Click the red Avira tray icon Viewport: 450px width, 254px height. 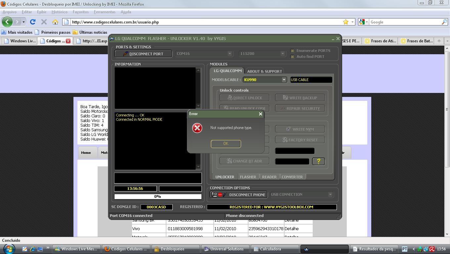pyautogui.click(x=431, y=249)
